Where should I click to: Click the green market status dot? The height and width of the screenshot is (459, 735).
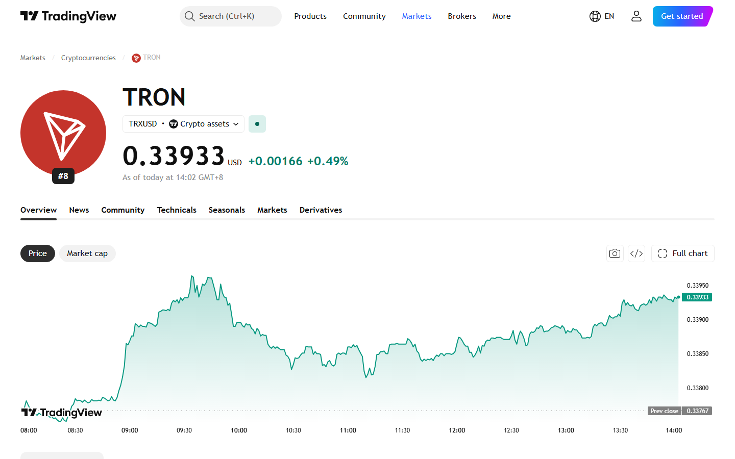[257, 124]
